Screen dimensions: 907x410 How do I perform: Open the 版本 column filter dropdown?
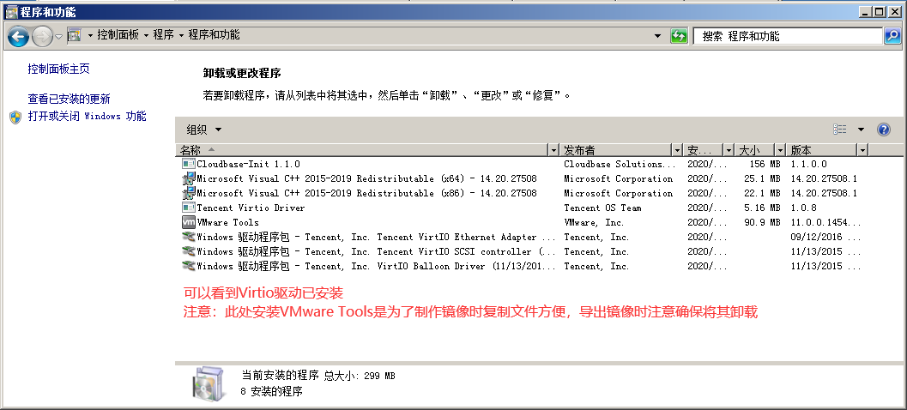tap(863, 150)
